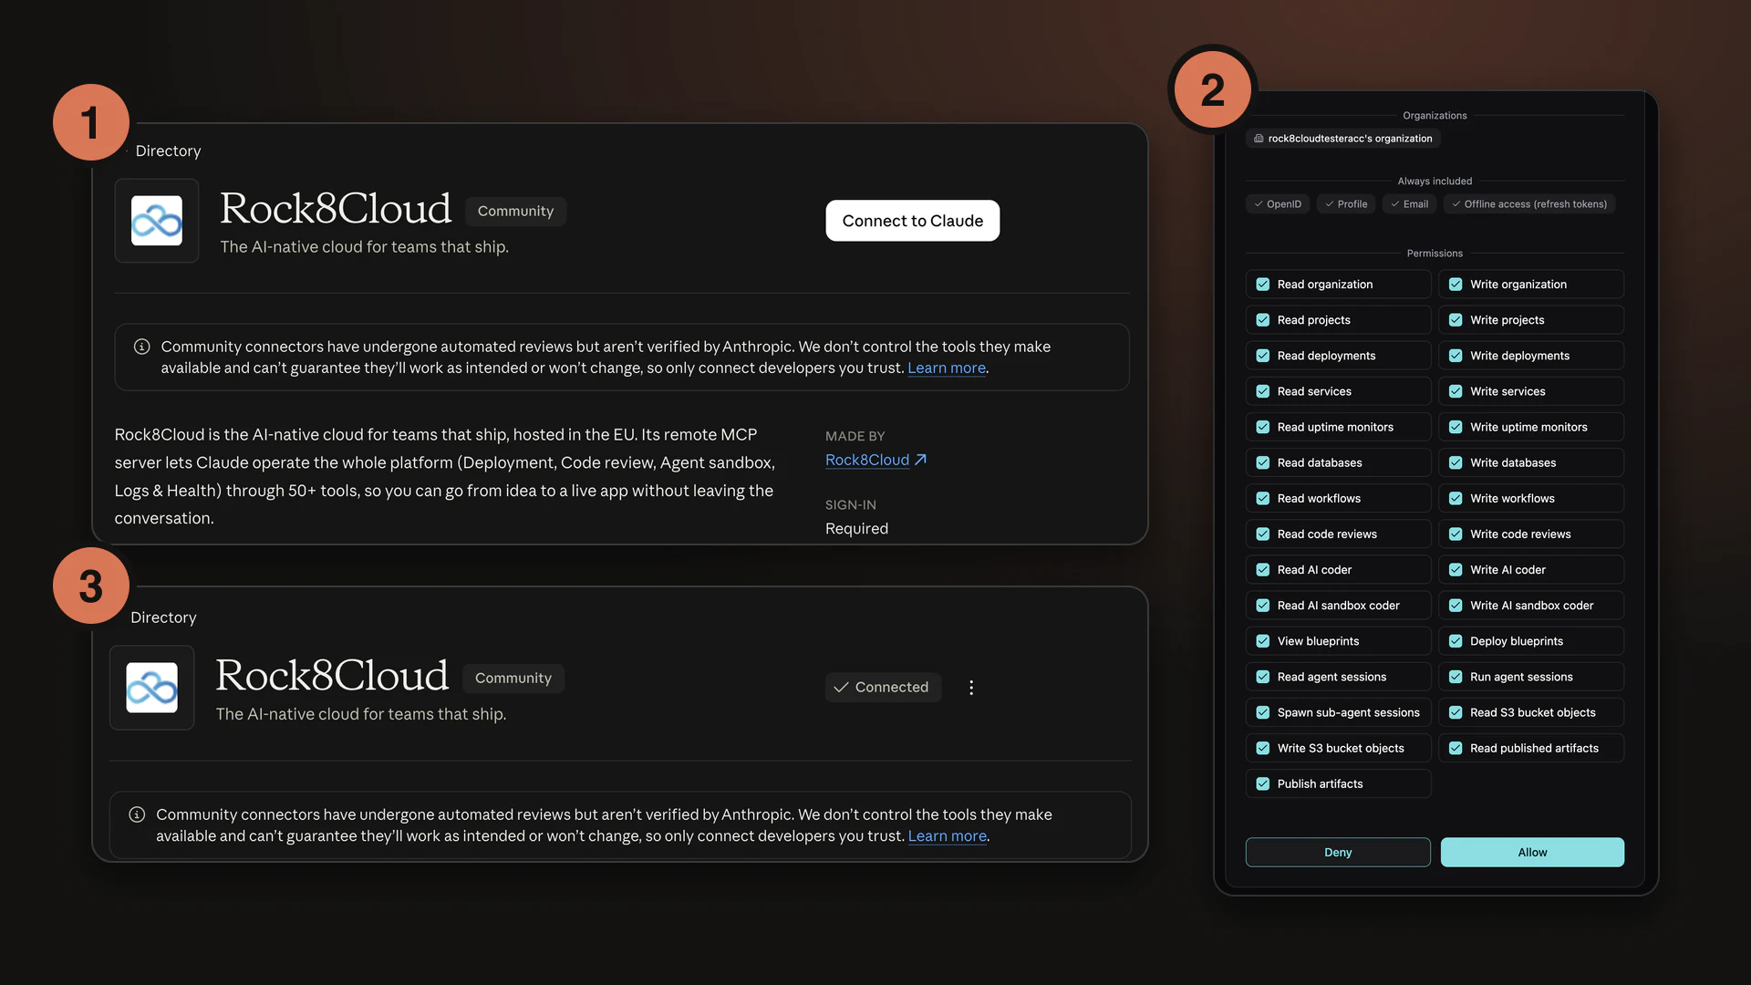Click the Email included scope chip

[x=1410, y=204]
